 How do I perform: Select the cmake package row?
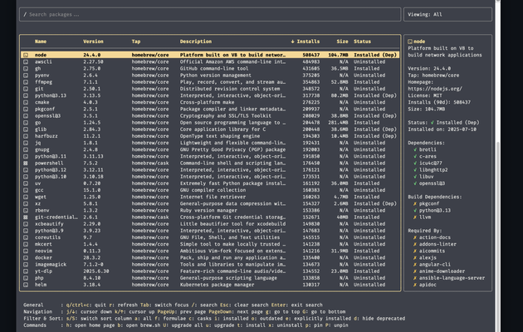point(210,102)
